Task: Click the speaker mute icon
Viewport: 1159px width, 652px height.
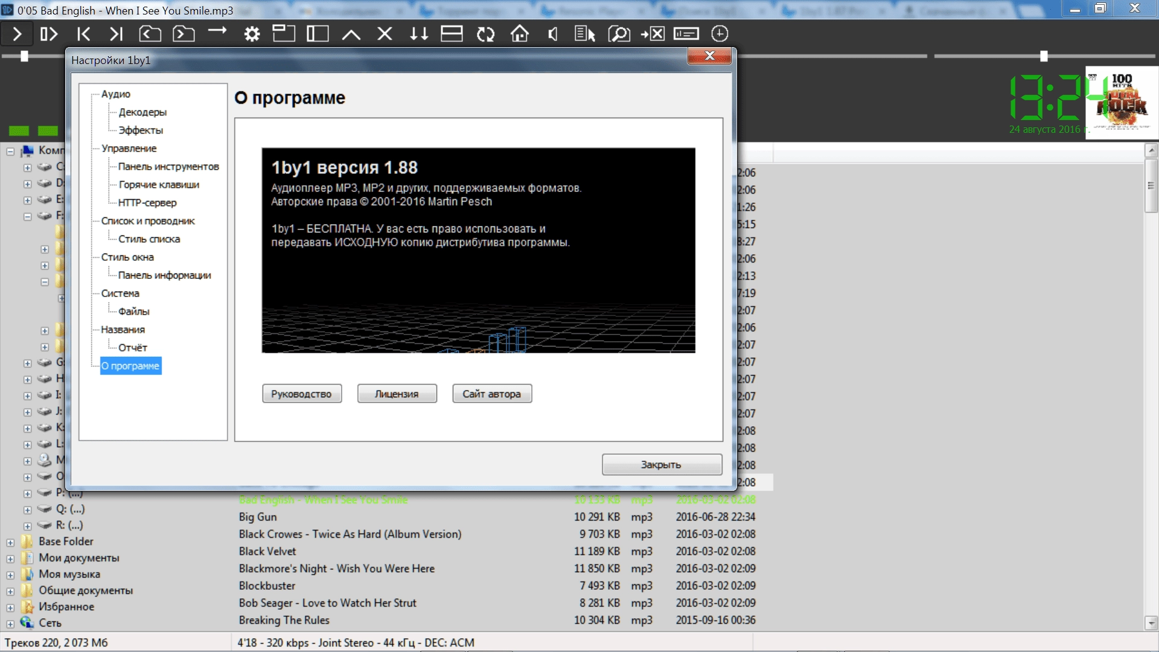Action: 552,34
